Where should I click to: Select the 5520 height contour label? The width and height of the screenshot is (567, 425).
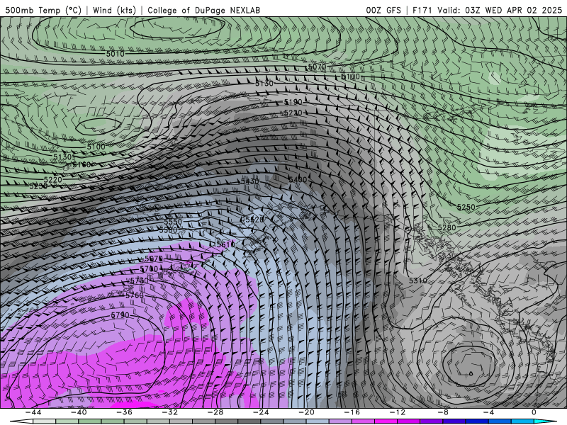click(254, 220)
